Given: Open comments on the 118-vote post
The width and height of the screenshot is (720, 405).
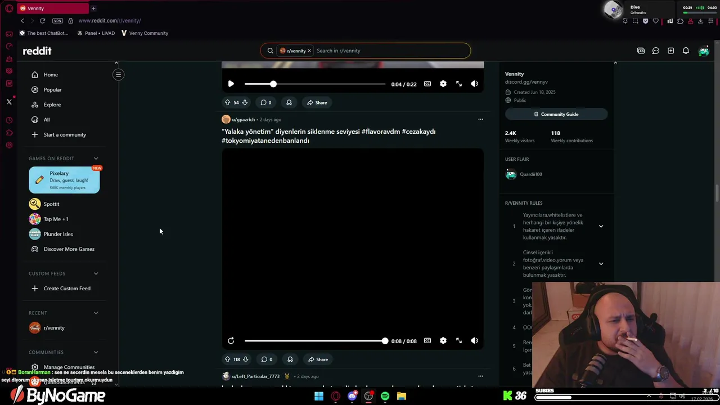Looking at the screenshot, I should (267, 359).
